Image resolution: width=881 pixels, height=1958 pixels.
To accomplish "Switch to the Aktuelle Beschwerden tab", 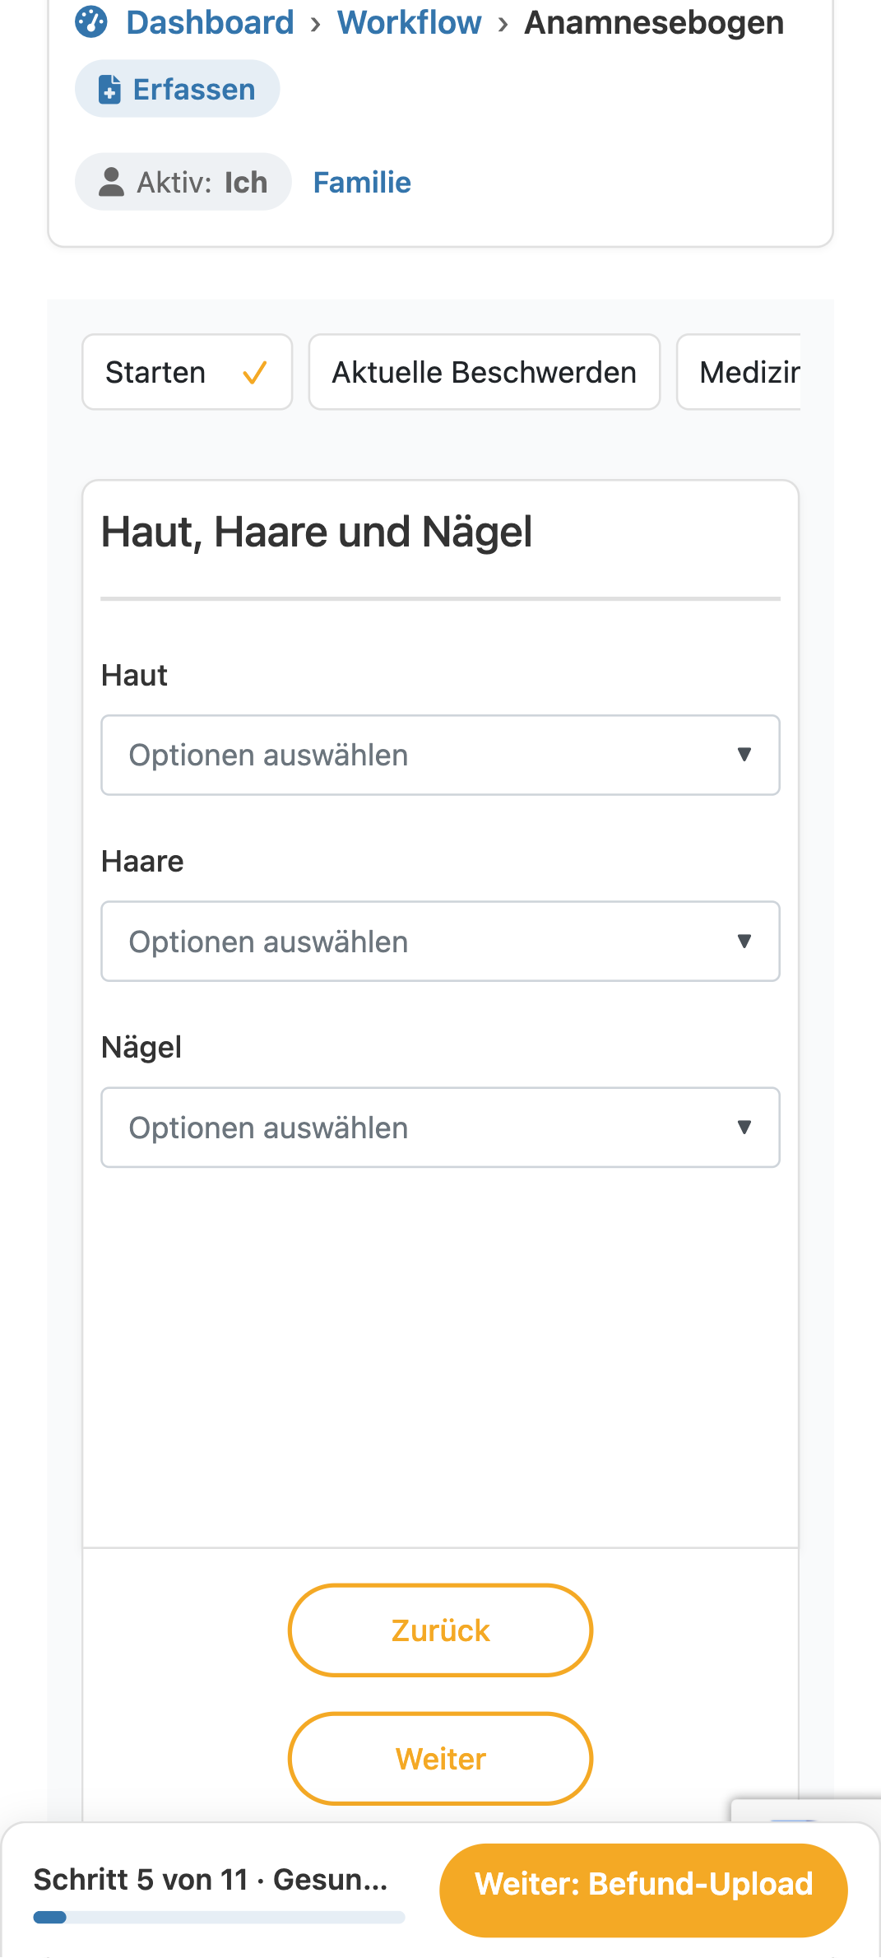I will 485,372.
